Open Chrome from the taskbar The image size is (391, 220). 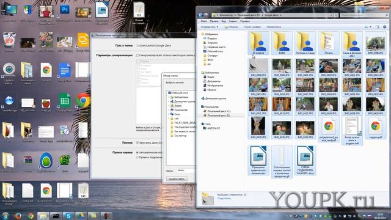pos(31,216)
